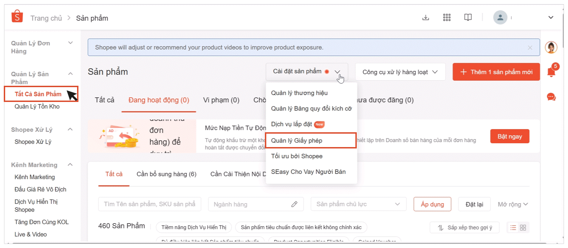Select Tối ưu bởi Shopee menu item

pos(297,156)
